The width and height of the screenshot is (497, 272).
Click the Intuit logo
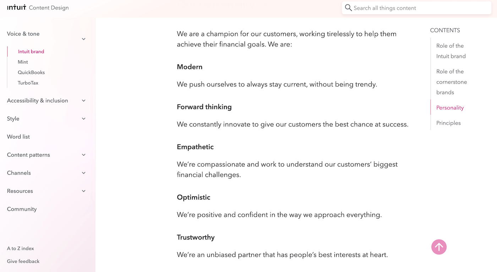17,7
